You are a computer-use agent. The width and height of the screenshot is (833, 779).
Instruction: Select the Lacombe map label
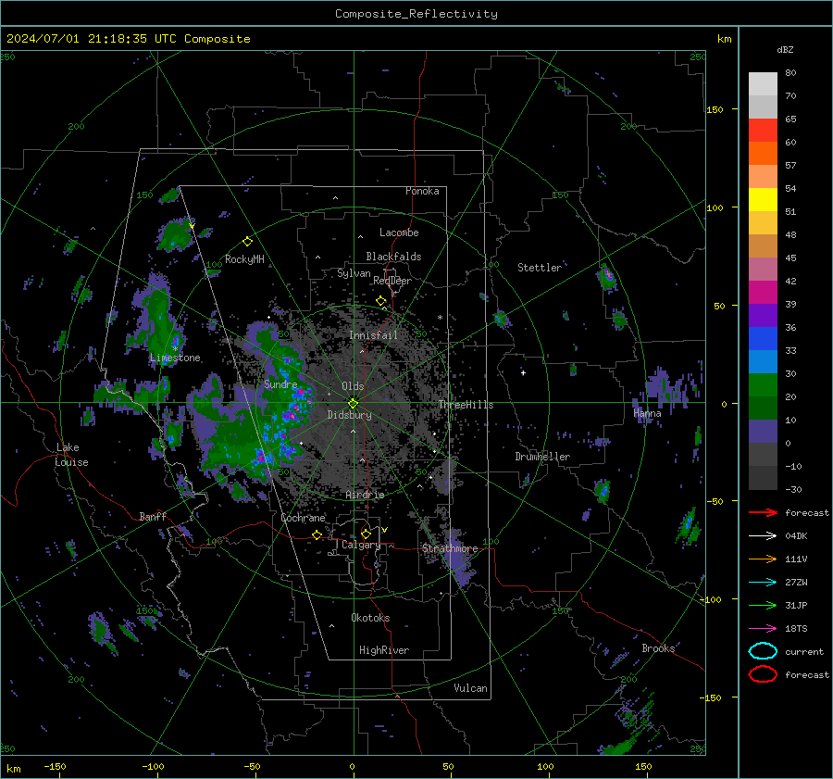pyautogui.click(x=399, y=232)
